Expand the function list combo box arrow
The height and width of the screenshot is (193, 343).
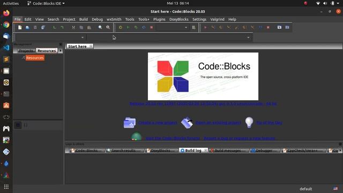pyautogui.click(x=248, y=38)
